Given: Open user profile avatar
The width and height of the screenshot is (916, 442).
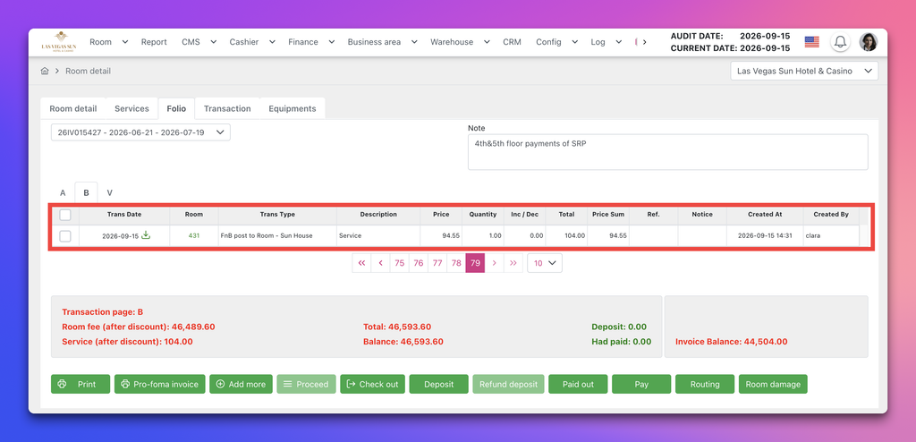Looking at the screenshot, I should point(868,42).
